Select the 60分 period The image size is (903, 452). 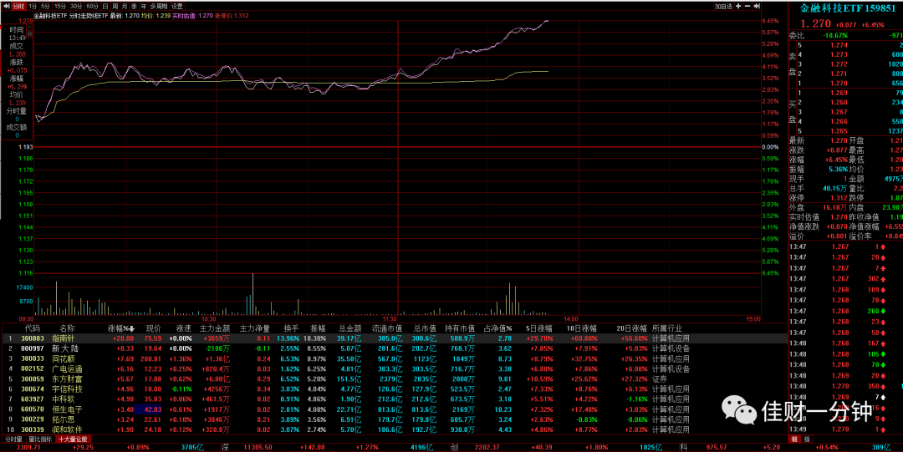coord(92,6)
